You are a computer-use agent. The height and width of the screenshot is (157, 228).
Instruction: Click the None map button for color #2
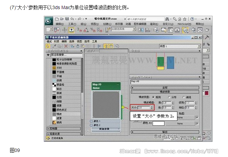tap(180, 123)
